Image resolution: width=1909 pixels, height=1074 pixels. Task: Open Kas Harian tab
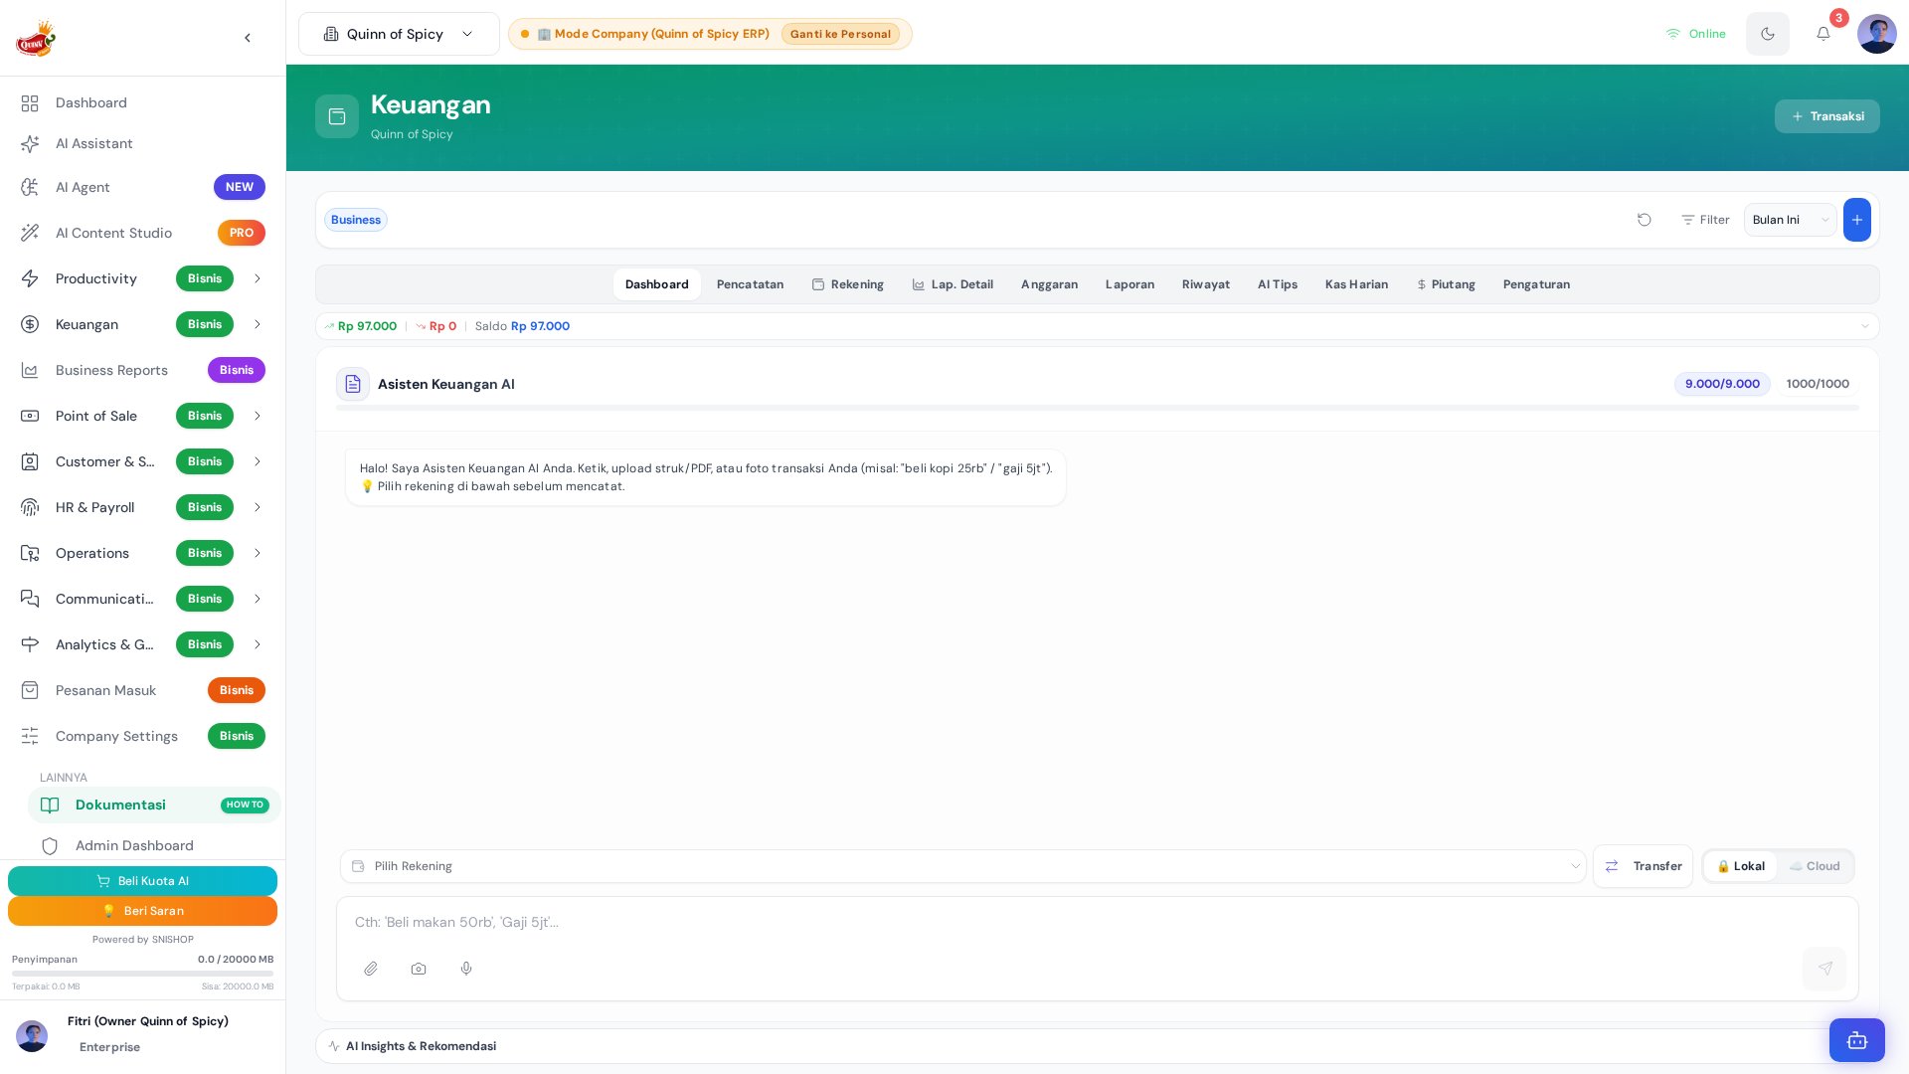(1356, 284)
